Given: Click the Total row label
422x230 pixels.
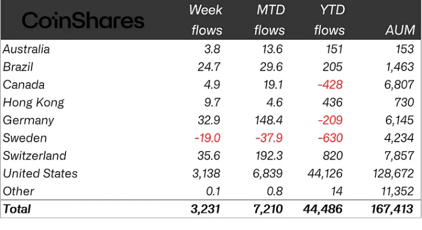Looking at the screenshot, I should (17, 209).
